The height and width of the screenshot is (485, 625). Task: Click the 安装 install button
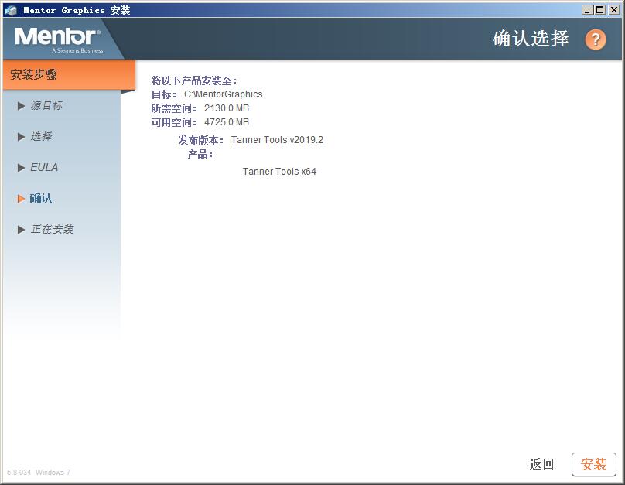pyautogui.click(x=594, y=464)
